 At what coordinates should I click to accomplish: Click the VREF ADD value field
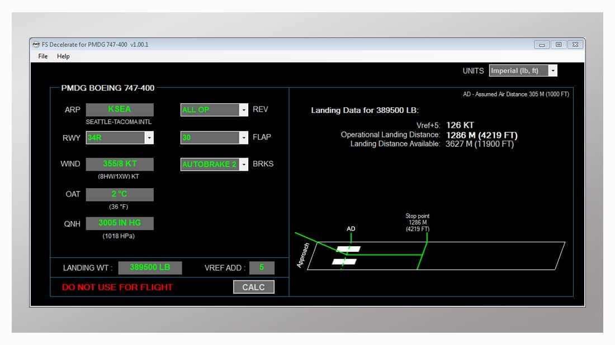coord(261,268)
